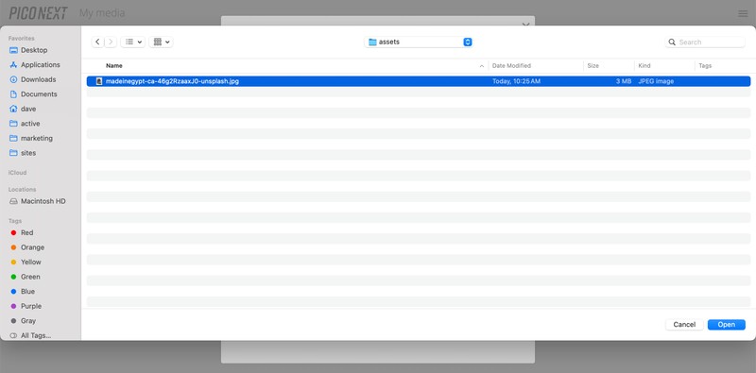Click the Cancel button
This screenshot has width=756, height=373.
click(x=684, y=324)
